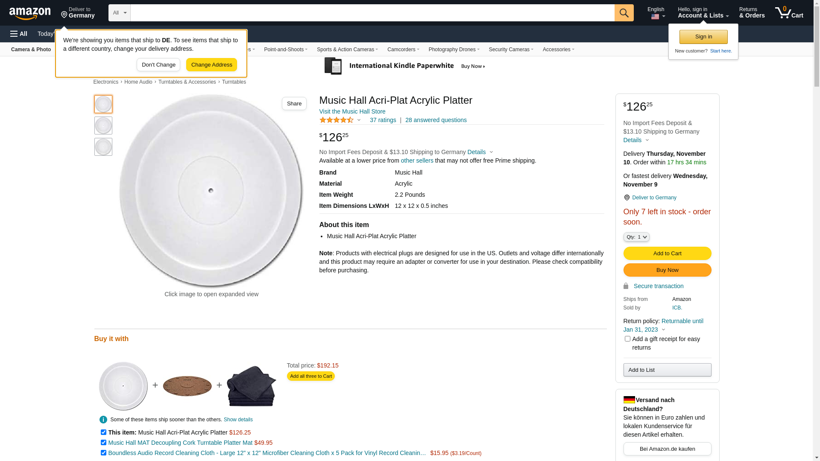Open the Qty quantity dropdown
The image size is (820, 461).
point(636,237)
